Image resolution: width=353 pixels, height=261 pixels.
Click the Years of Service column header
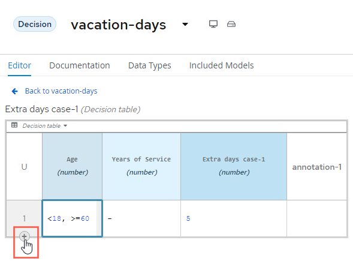(x=141, y=166)
